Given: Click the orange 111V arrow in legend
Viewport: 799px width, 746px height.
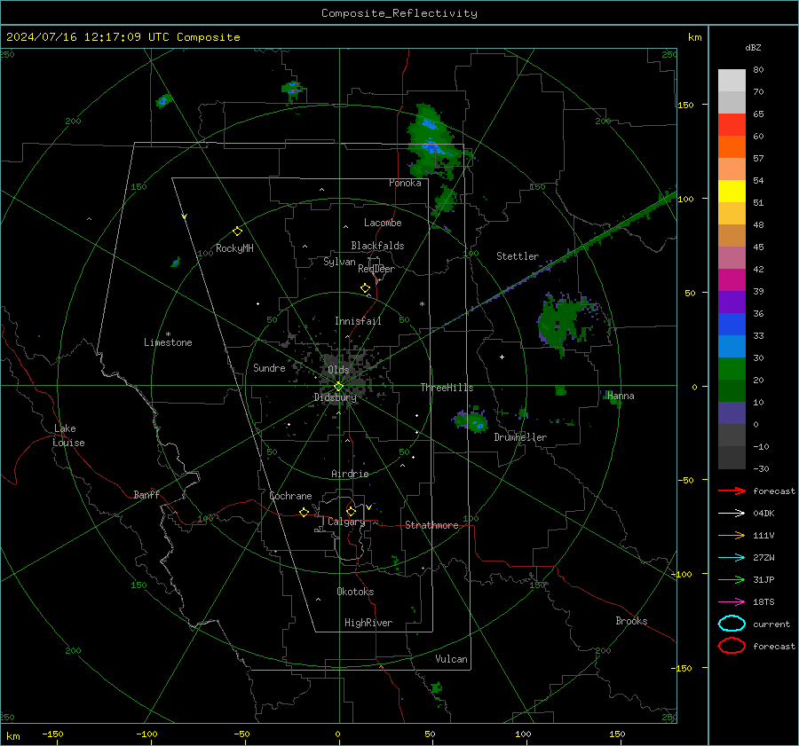Looking at the screenshot, I should [x=732, y=535].
